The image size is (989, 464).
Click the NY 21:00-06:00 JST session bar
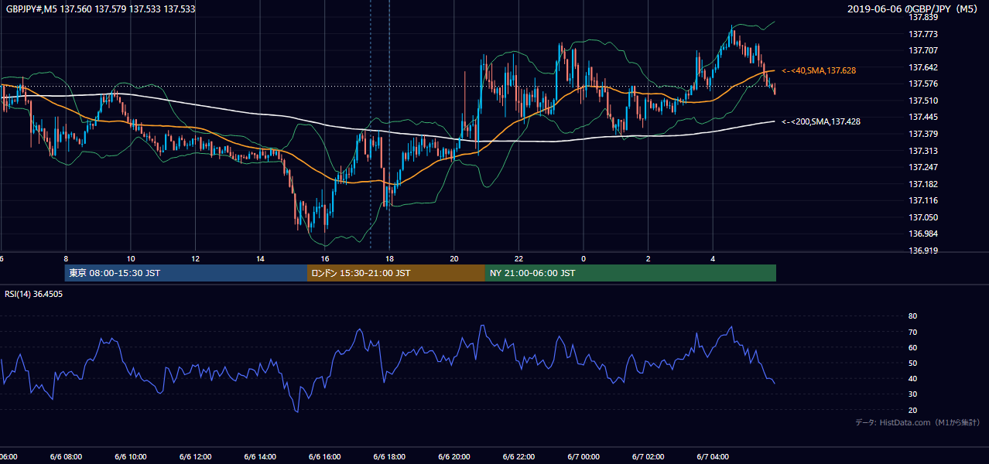coord(631,273)
